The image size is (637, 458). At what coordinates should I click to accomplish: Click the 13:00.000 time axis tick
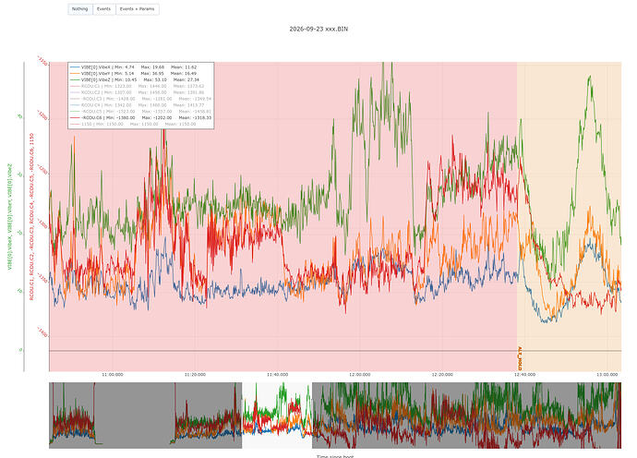pos(607,375)
